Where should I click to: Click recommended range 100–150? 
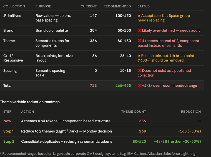pos(123,16)
